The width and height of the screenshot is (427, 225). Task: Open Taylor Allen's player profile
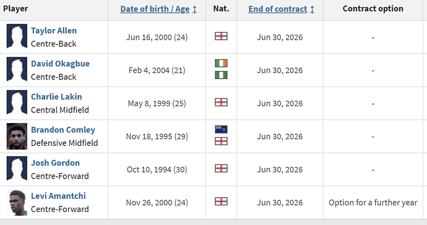pos(54,30)
